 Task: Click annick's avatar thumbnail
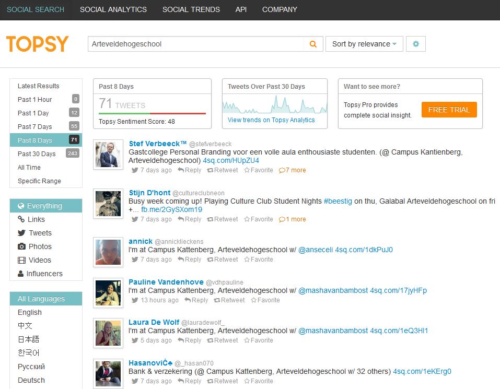(108, 252)
